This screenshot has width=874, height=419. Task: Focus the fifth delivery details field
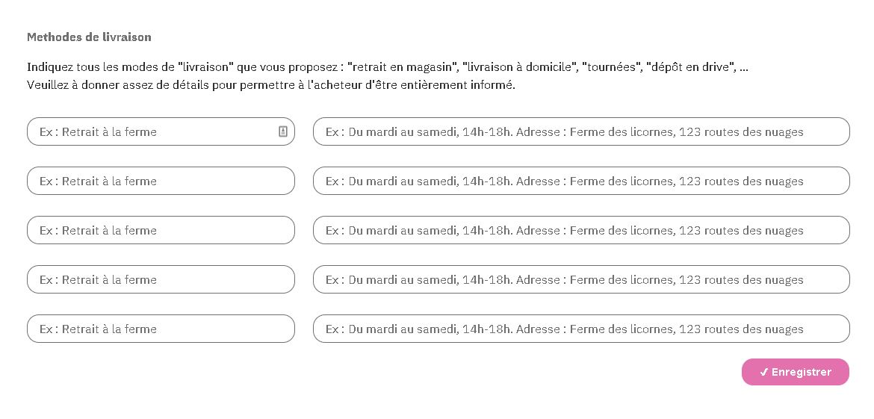pos(580,329)
